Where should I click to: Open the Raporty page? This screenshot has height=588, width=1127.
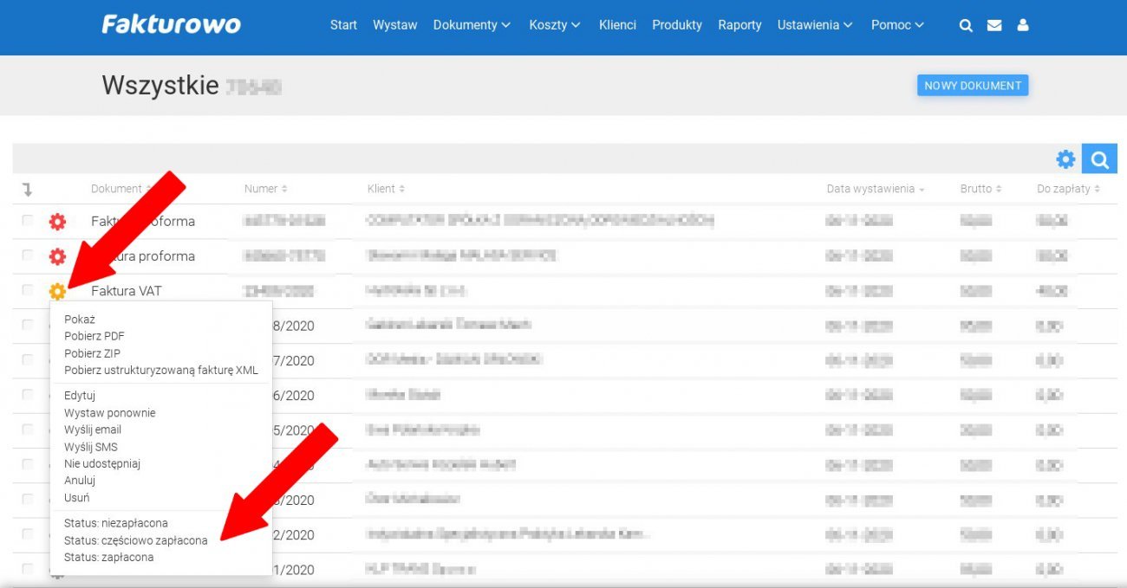(739, 25)
